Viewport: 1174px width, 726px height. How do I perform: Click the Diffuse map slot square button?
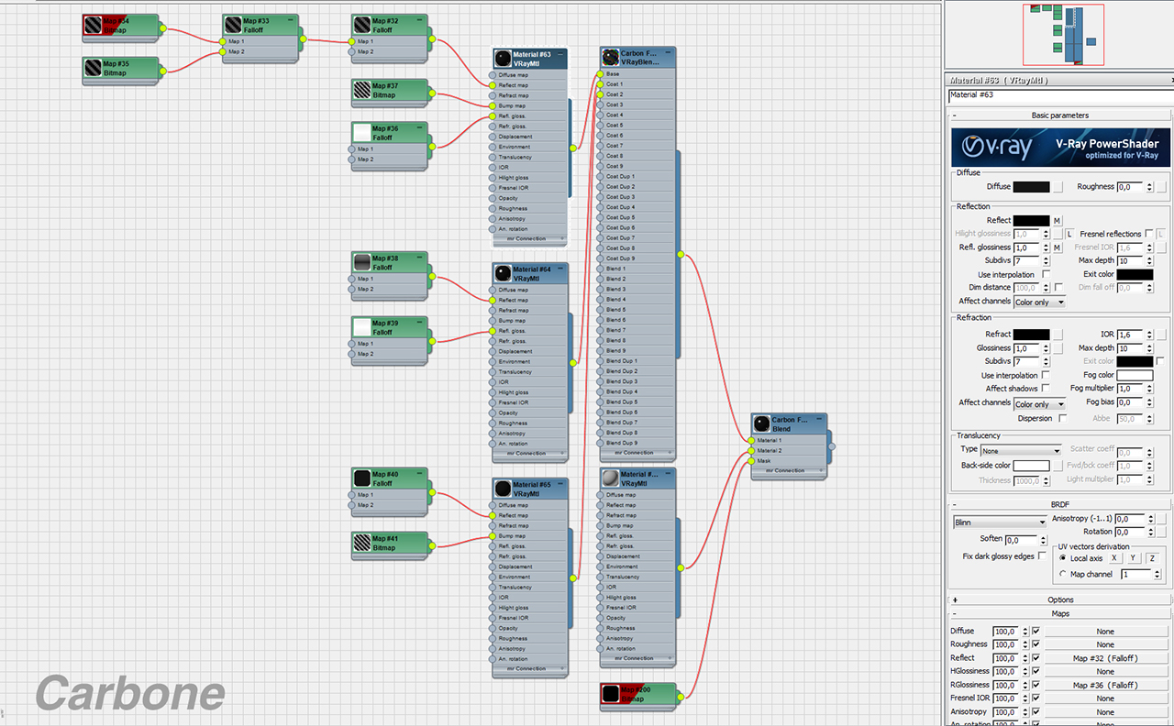point(1058,187)
